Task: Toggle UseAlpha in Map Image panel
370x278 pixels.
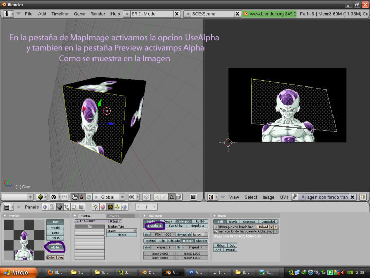Action: pyautogui.click(x=154, y=226)
